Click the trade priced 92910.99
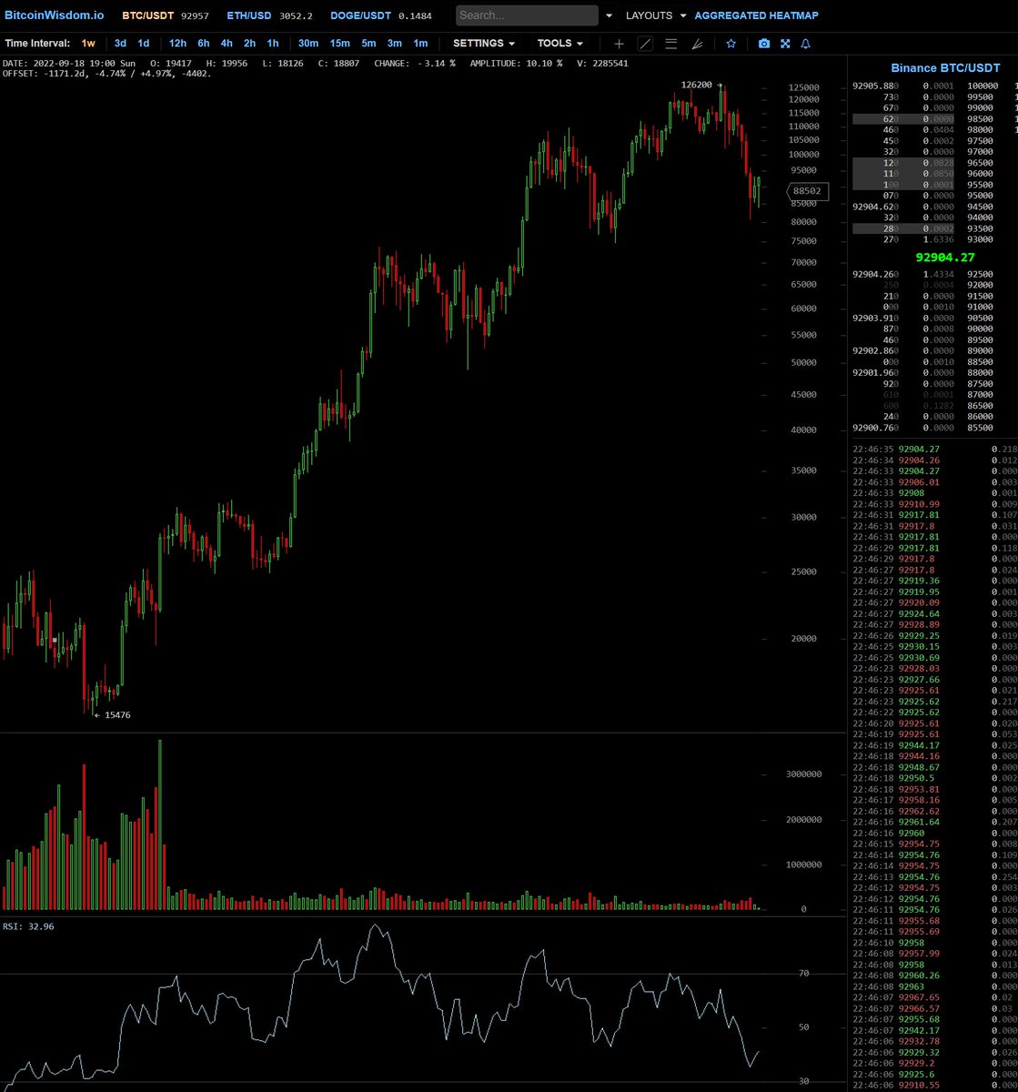This screenshot has width=1018, height=1092. 918,503
